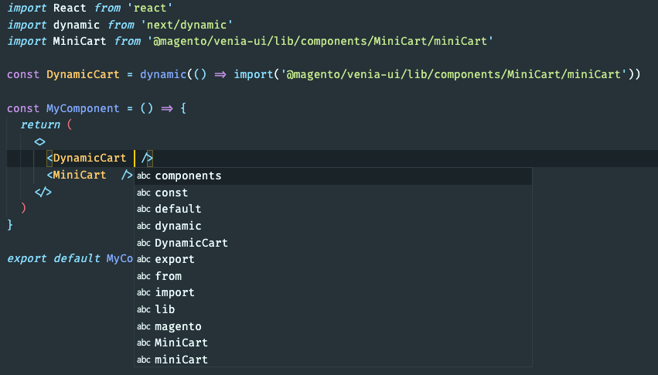Click 'DynamicCart' constant declaration name
This screenshot has height=375, width=658.
click(x=83, y=75)
